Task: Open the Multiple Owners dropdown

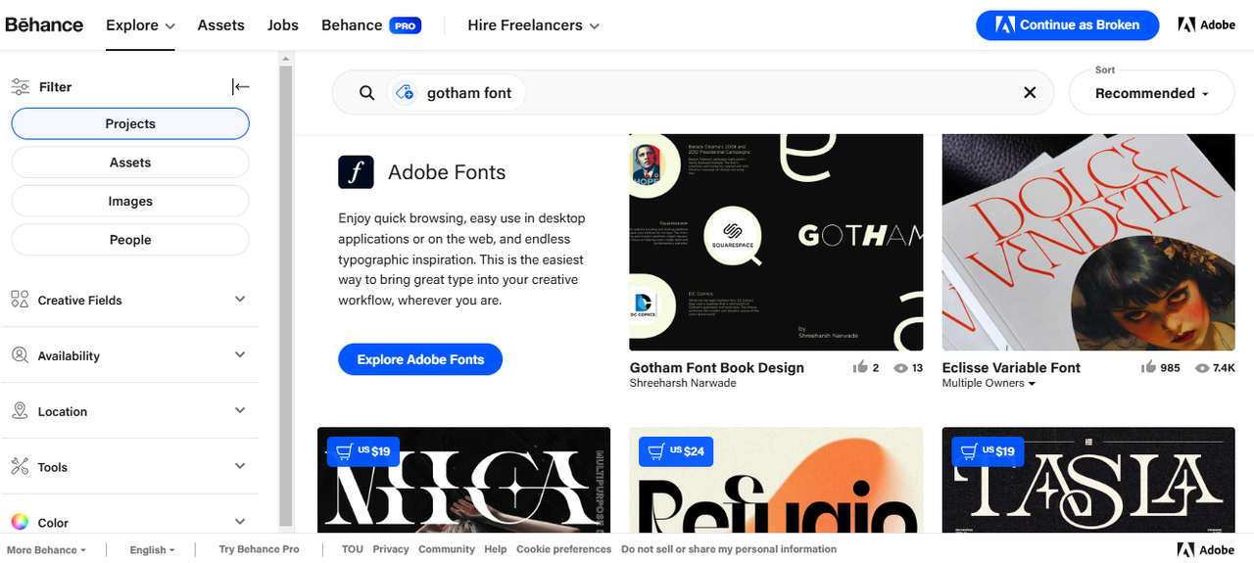Action: point(989,383)
